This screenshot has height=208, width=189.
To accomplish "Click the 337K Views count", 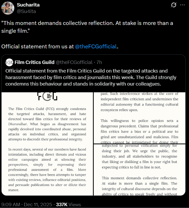I will [68, 205].
